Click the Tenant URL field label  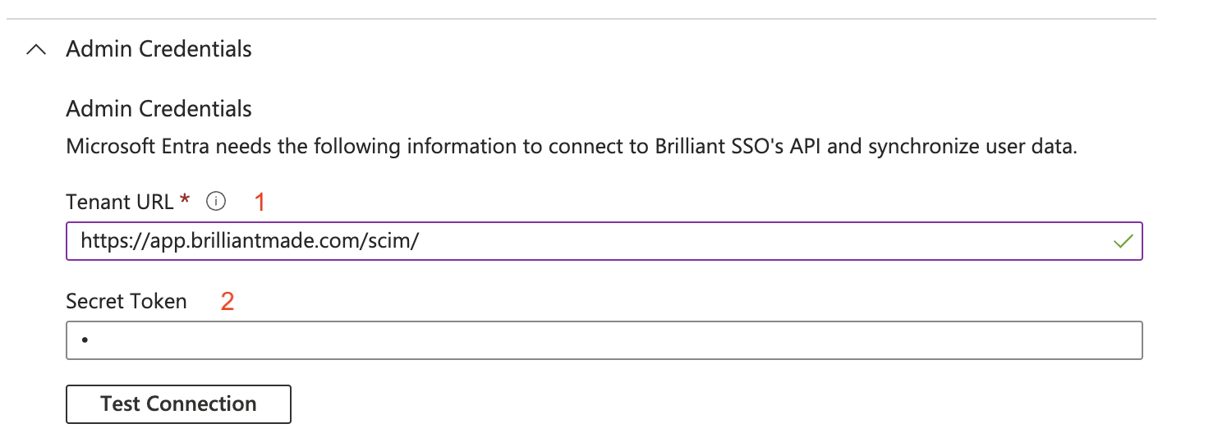[x=120, y=201]
